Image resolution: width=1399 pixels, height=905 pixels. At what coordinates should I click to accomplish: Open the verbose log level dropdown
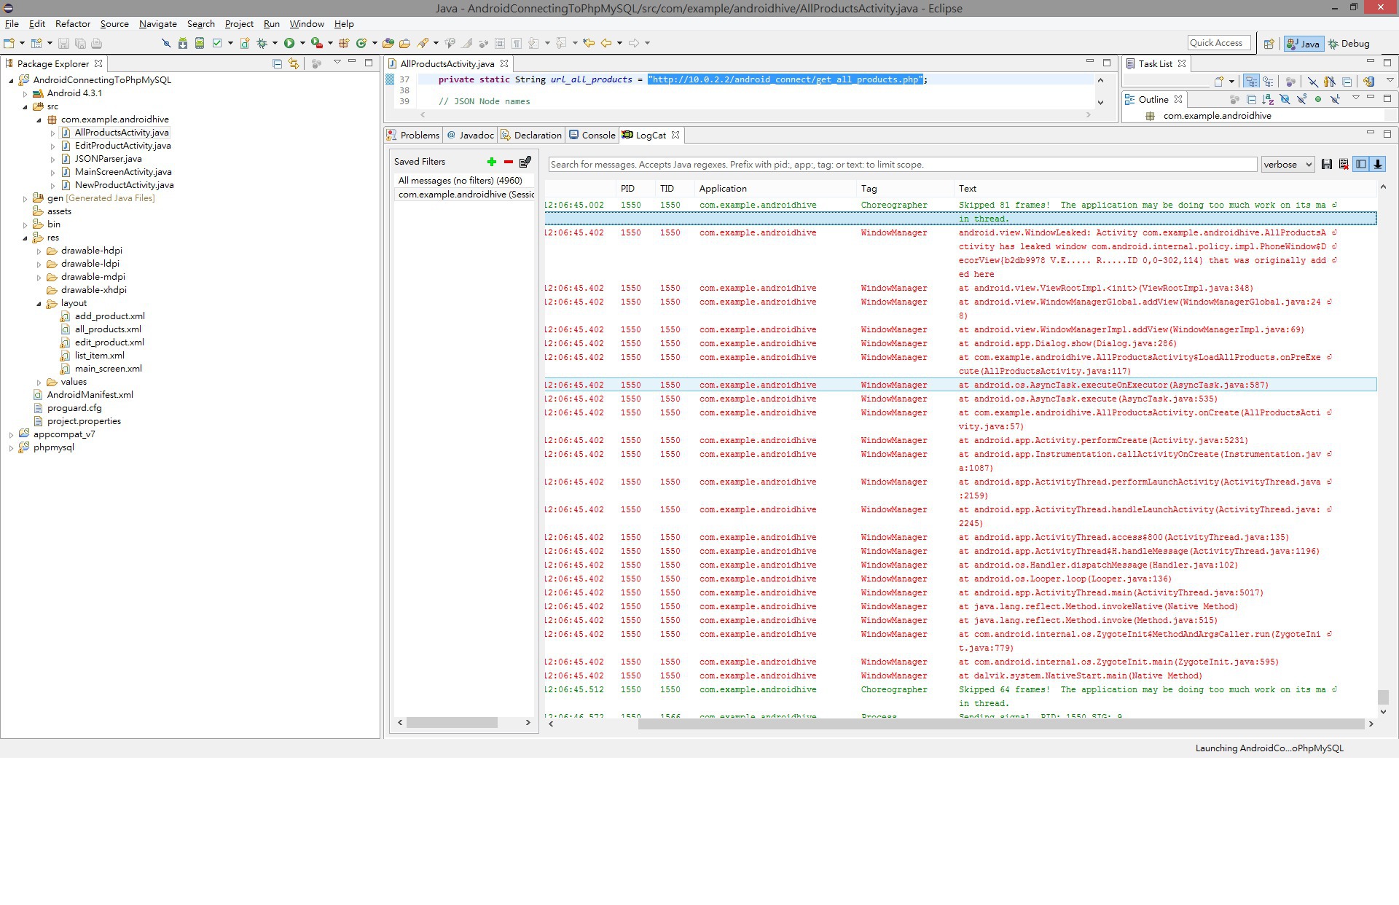click(x=1288, y=165)
